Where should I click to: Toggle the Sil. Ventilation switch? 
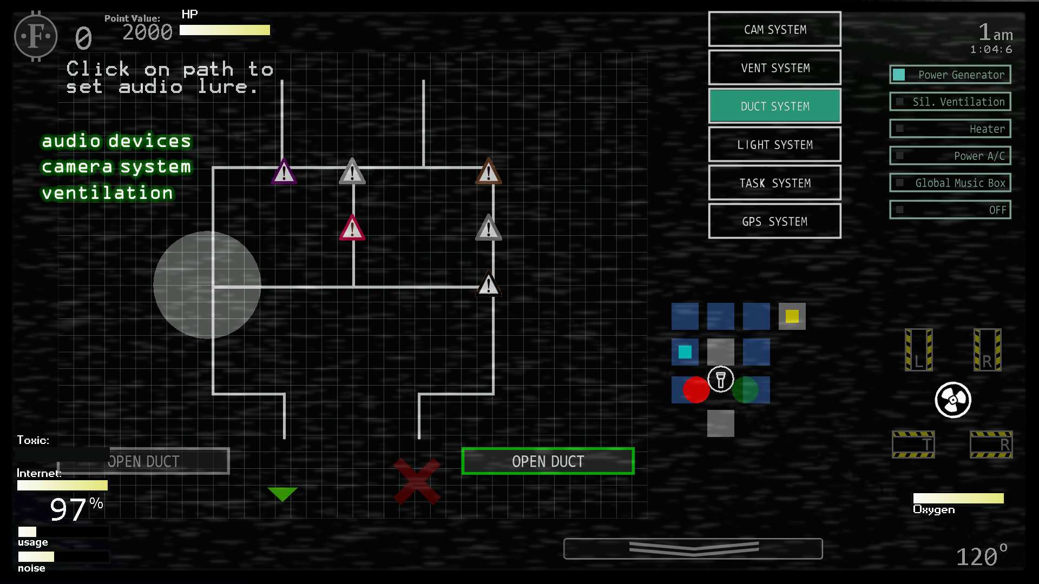coord(900,102)
